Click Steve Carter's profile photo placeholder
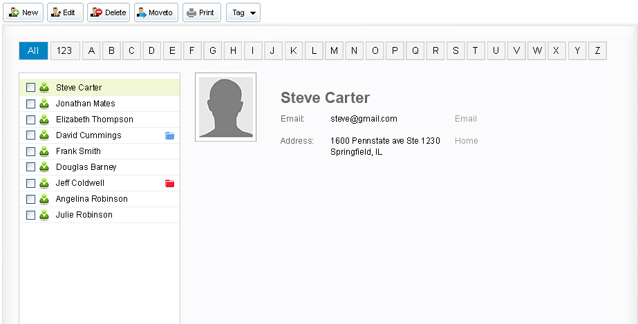The height and width of the screenshot is (324, 638). (225, 107)
